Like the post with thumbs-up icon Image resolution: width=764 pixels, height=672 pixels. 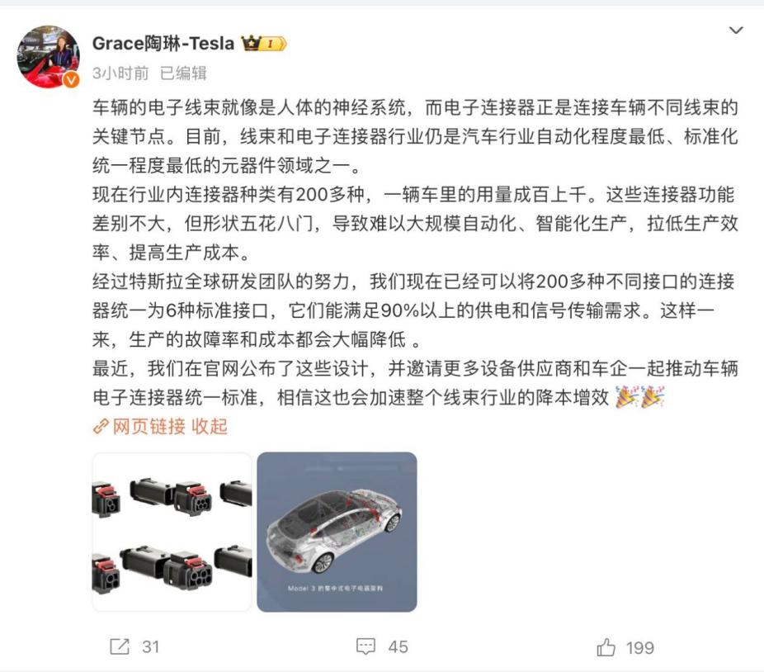click(606, 647)
